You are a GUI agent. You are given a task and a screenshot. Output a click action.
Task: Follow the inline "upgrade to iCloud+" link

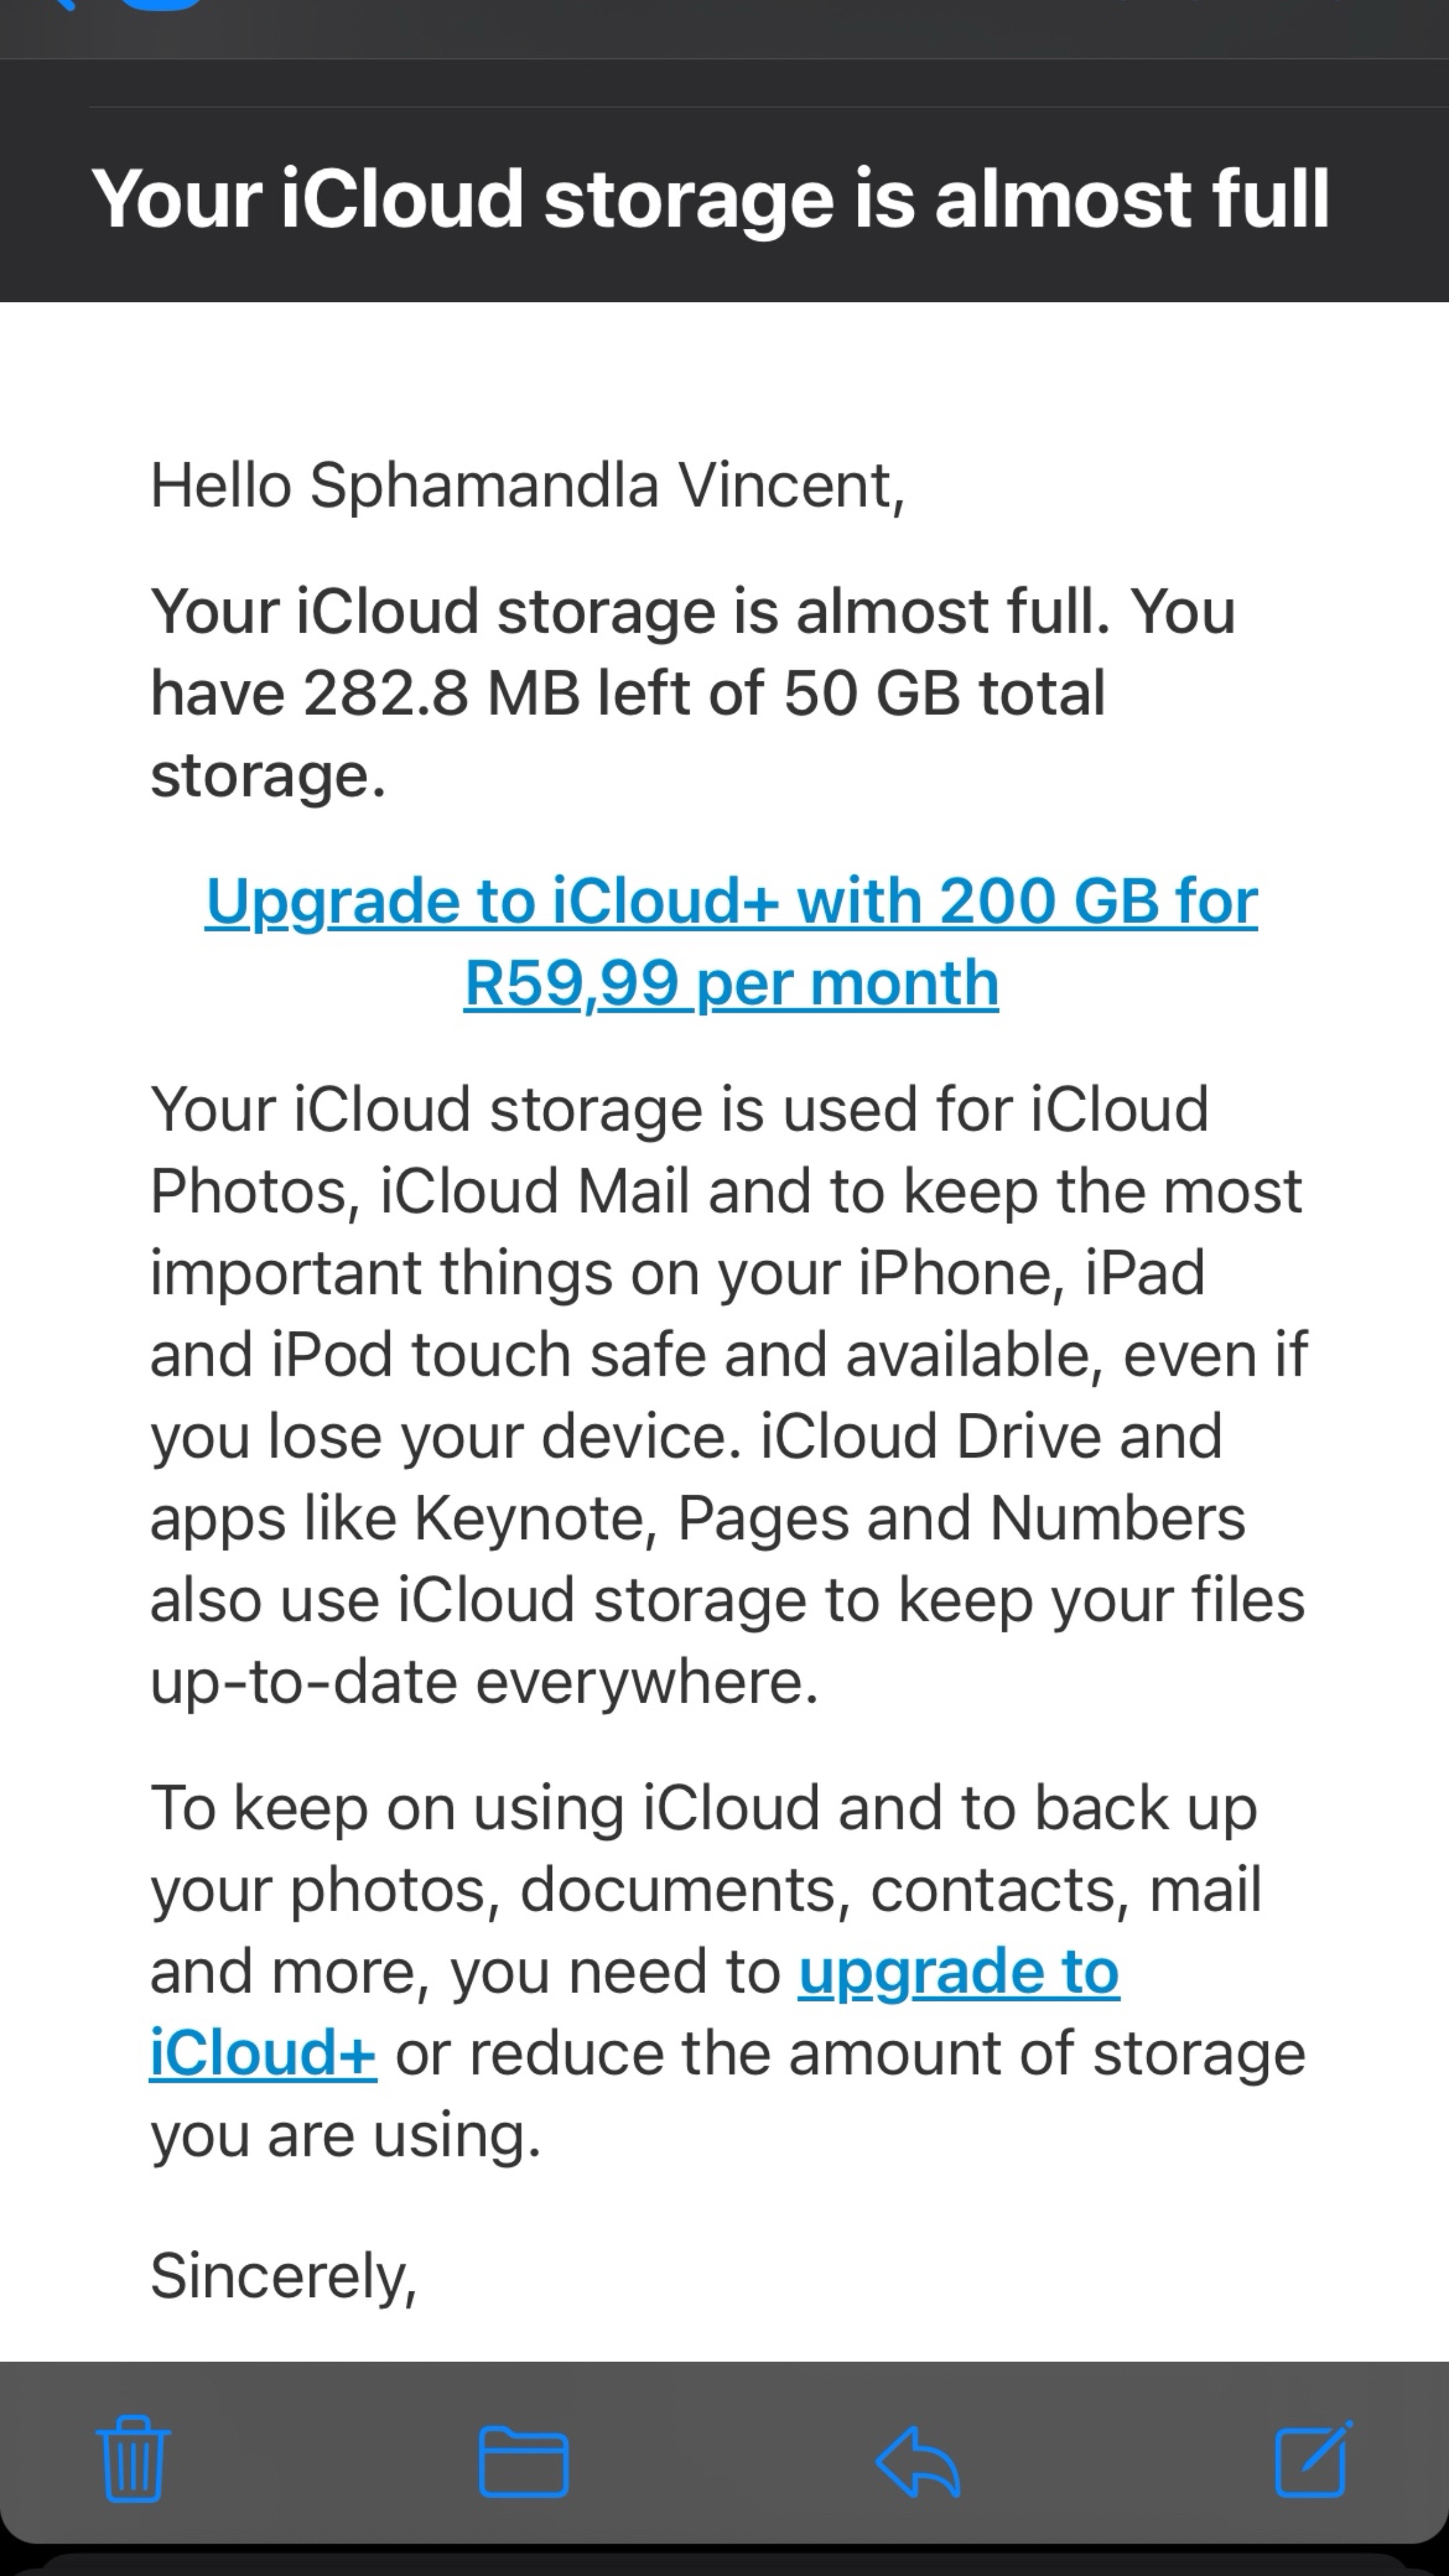click(x=634, y=2011)
